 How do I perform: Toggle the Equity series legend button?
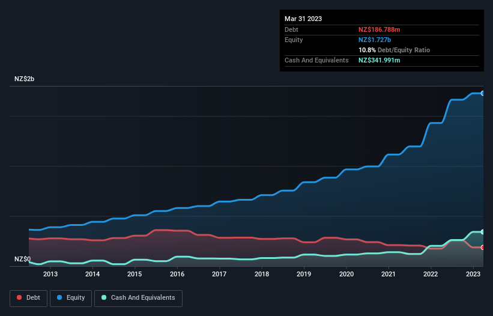(x=71, y=298)
